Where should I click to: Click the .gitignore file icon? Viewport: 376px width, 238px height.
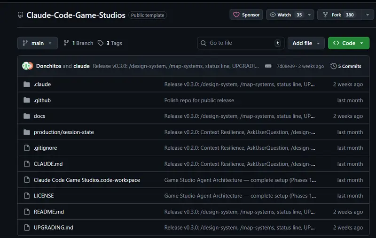27,148
